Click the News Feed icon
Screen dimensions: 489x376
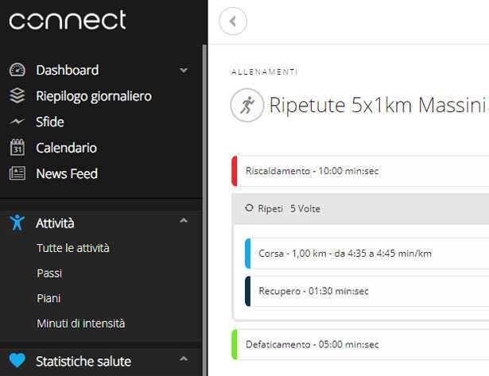(17, 173)
